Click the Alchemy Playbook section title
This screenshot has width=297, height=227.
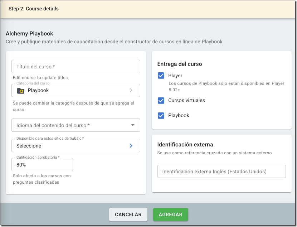pos(29,34)
